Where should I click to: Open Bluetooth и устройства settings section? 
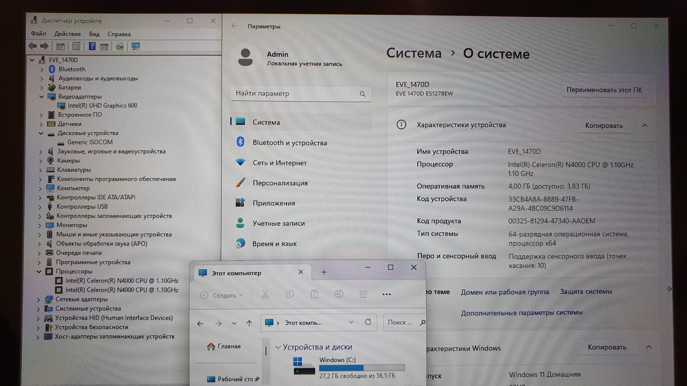click(x=289, y=143)
